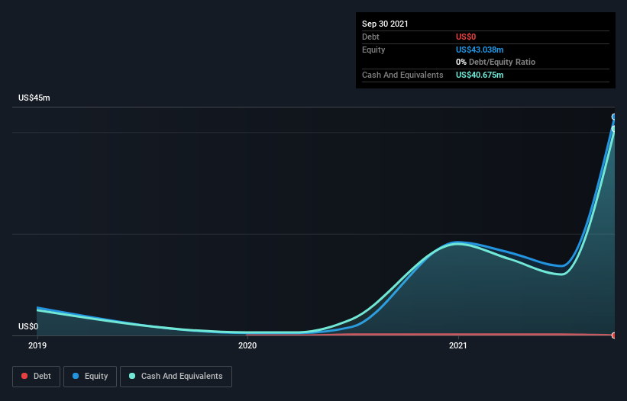Click the Debt label in tooltip
Screen dimensions: 627x401
(370, 37)
